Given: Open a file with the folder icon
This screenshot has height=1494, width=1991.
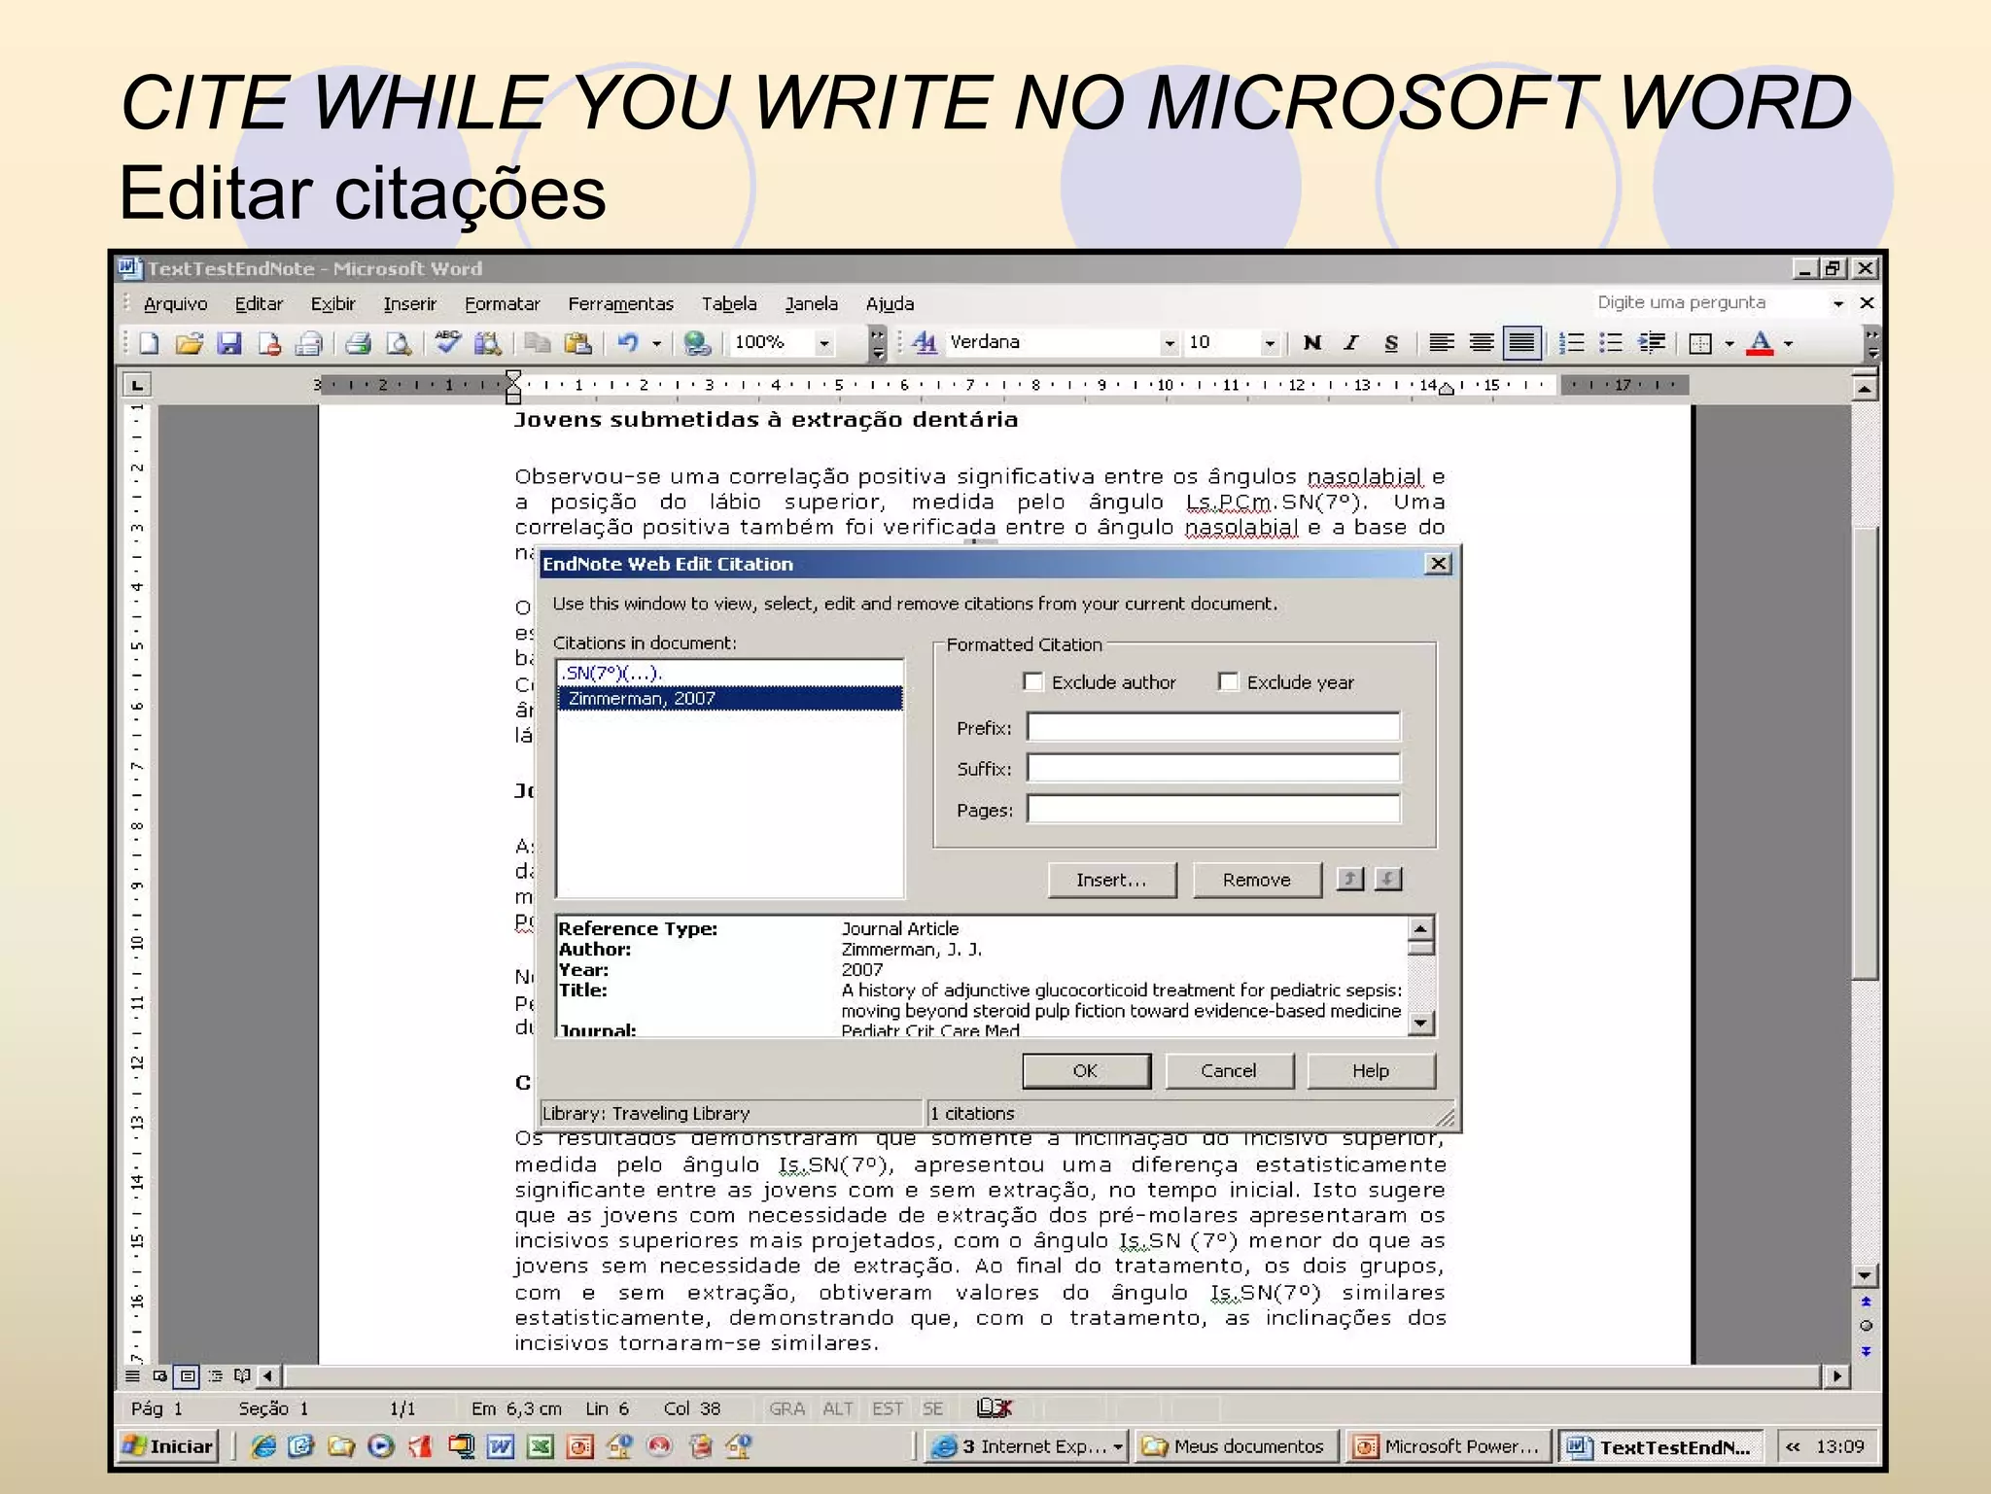Looking at the screenshot, I should [x=189, y=343].
